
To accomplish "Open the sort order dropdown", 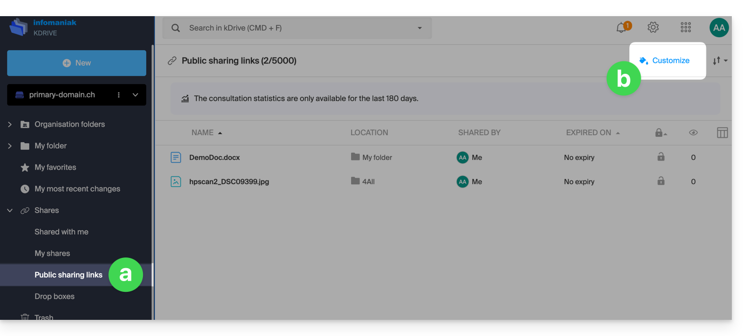I will pos(720,61).
